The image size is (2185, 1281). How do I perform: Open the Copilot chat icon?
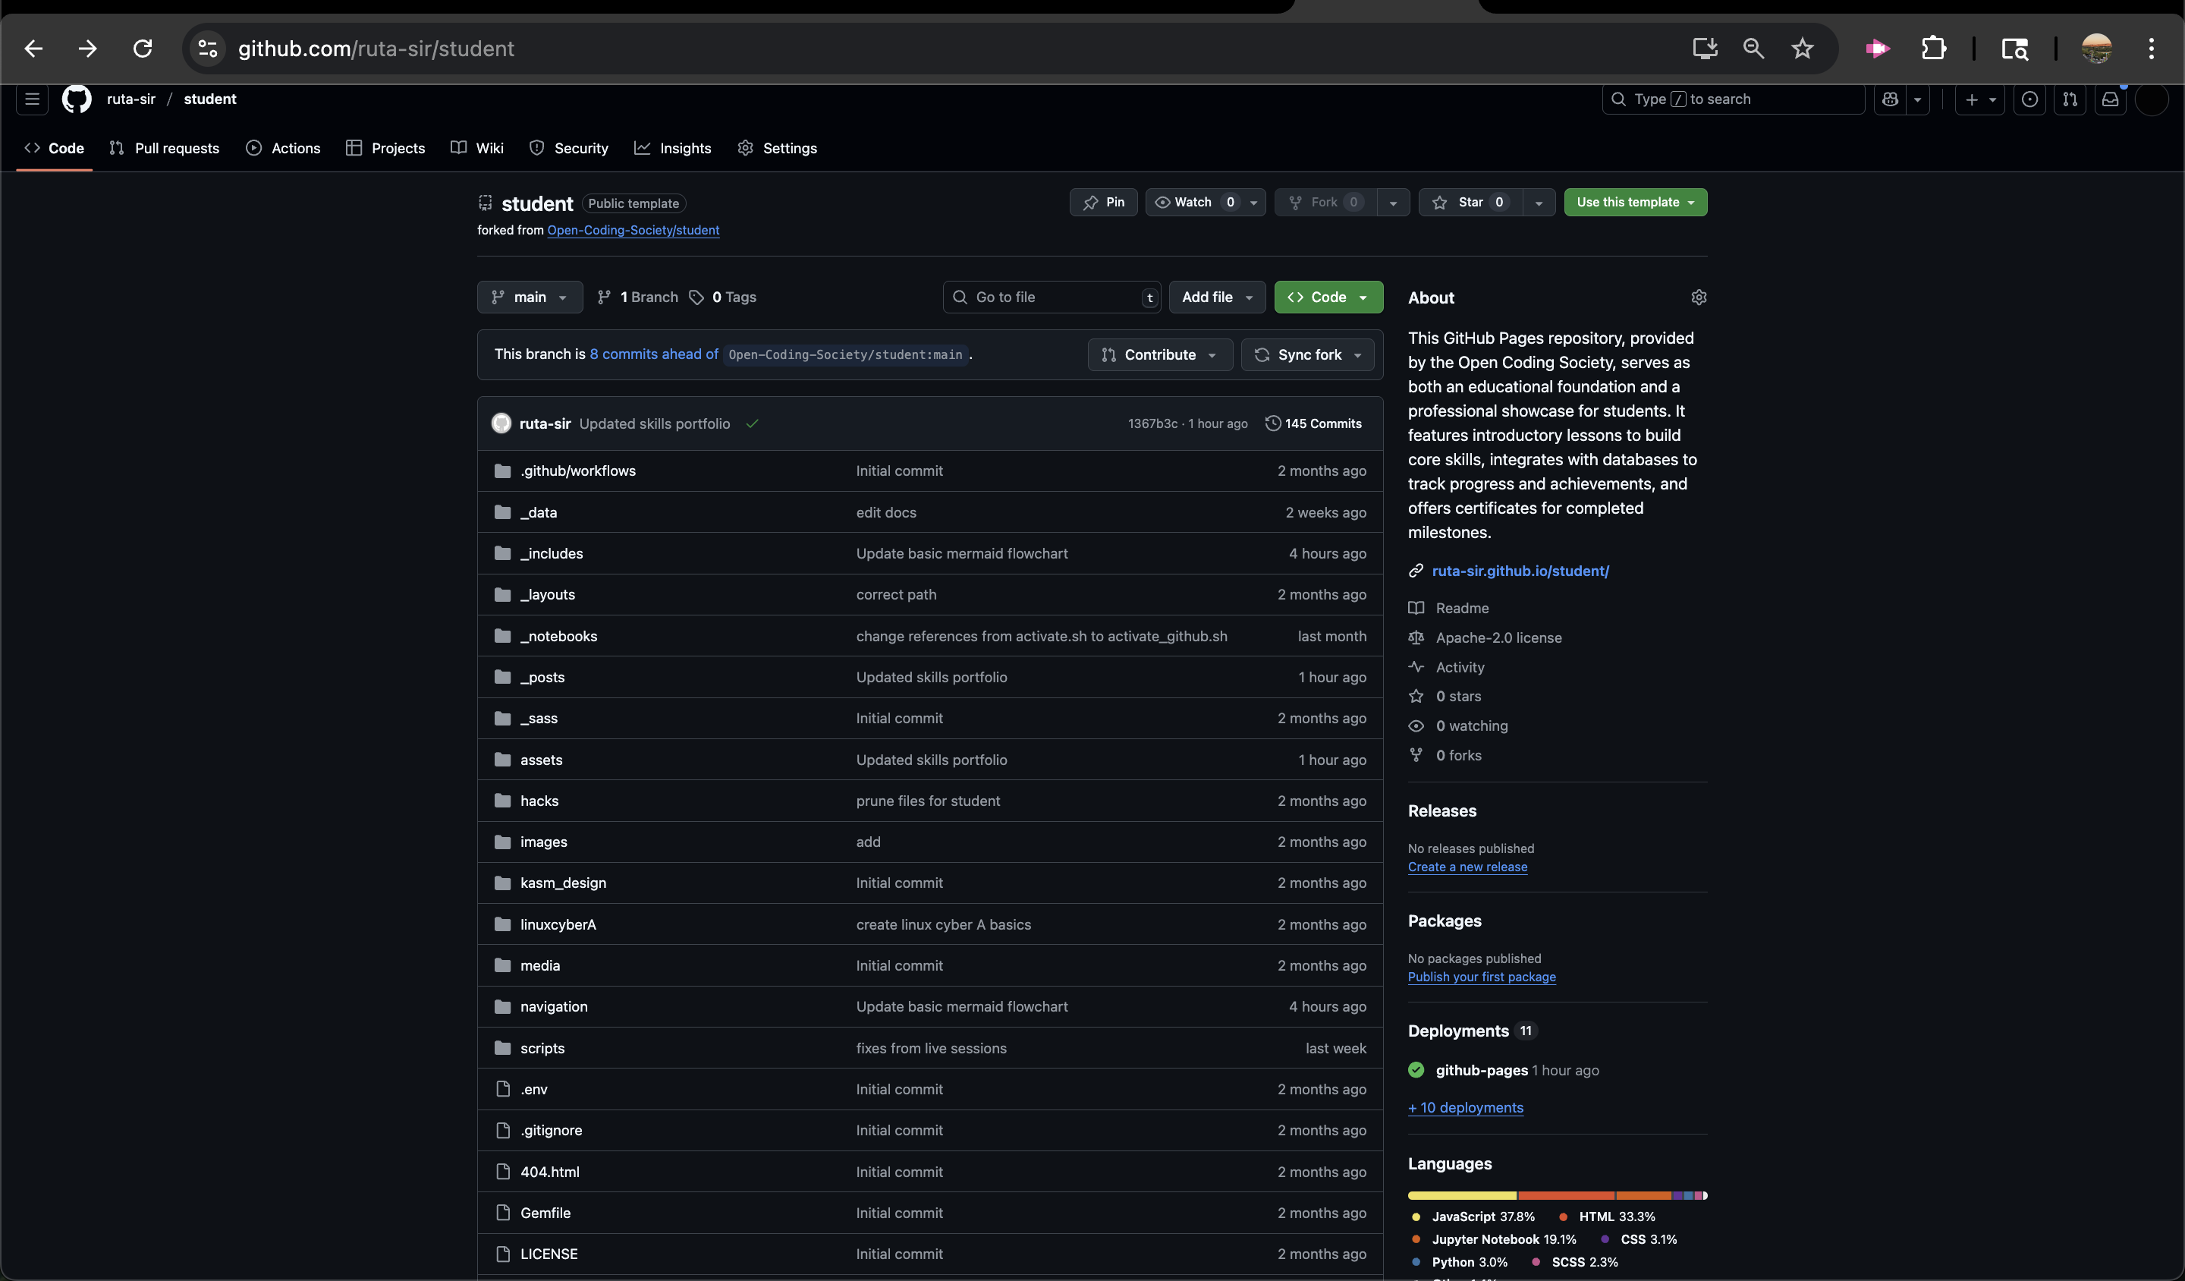pos(1890,99)
